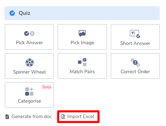
Task: Click the Excel file icon
Action: [x=63, y=117]
